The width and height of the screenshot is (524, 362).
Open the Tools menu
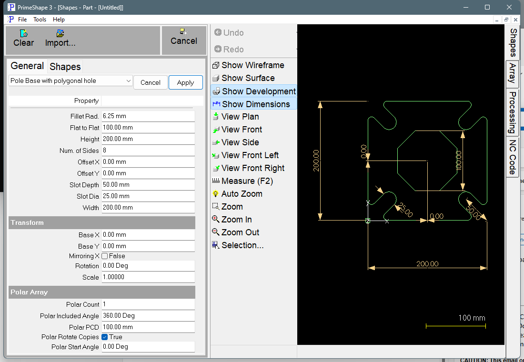point(40,20)
